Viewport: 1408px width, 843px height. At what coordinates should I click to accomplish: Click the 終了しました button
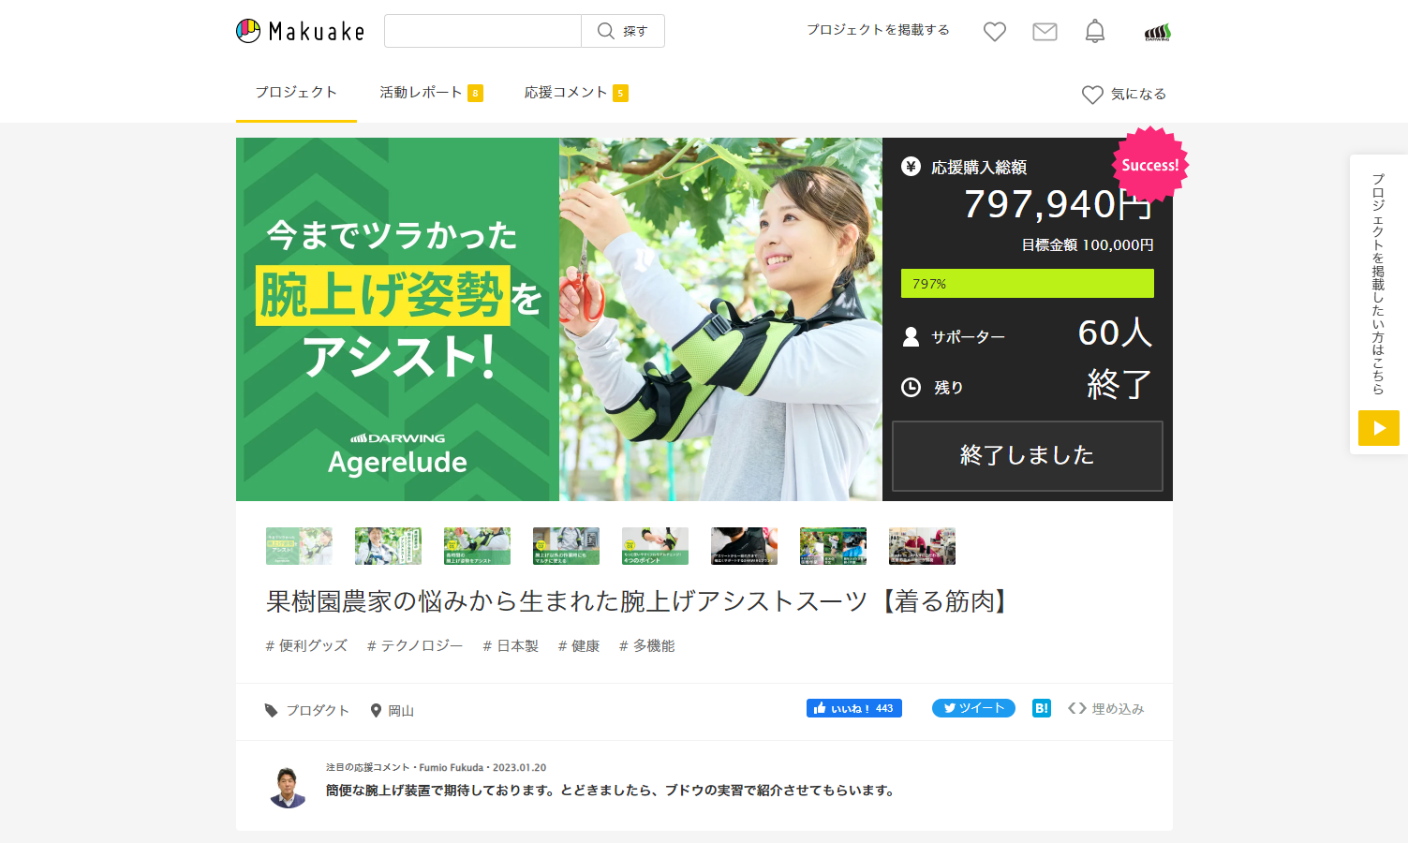pyautogui.click(x=1028, y=456)
